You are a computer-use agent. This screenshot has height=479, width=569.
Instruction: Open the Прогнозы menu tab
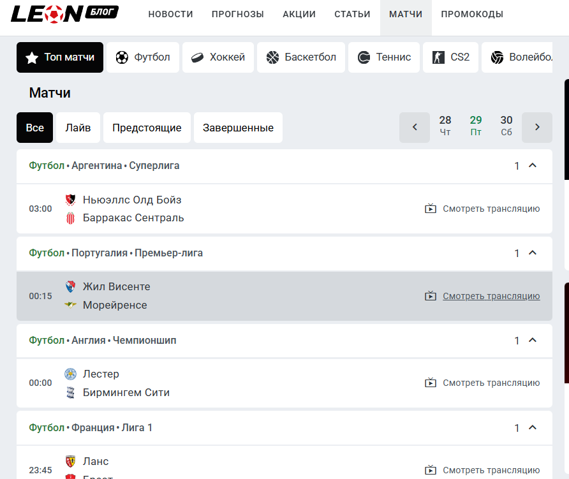click(x=237, y=14)
